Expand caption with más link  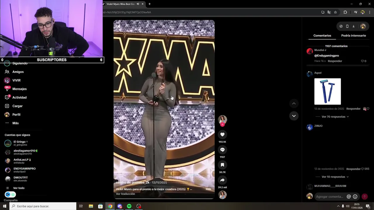[x=208, y=189]
